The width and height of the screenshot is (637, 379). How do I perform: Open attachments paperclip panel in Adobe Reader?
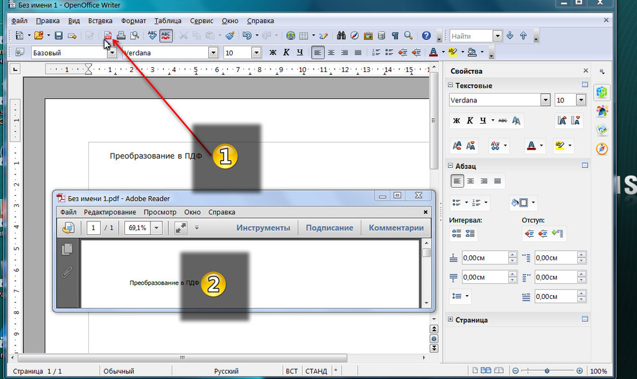tap(67, 272)
